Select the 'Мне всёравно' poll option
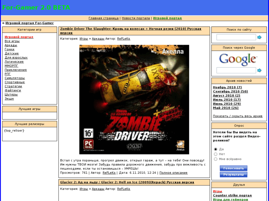This screenshot has width=269, height=201. (216, 159)
